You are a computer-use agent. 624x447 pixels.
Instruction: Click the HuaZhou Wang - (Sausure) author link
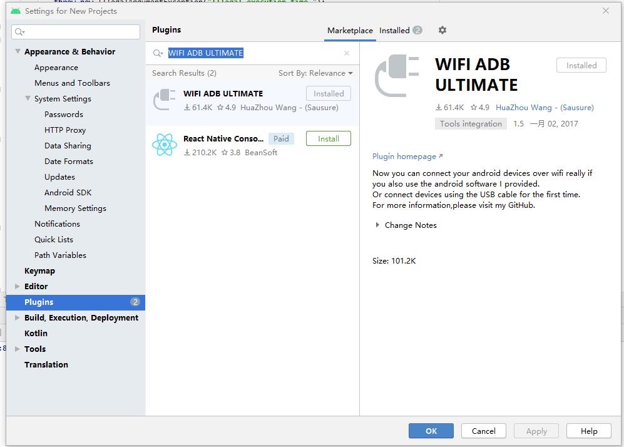point(545,107)
